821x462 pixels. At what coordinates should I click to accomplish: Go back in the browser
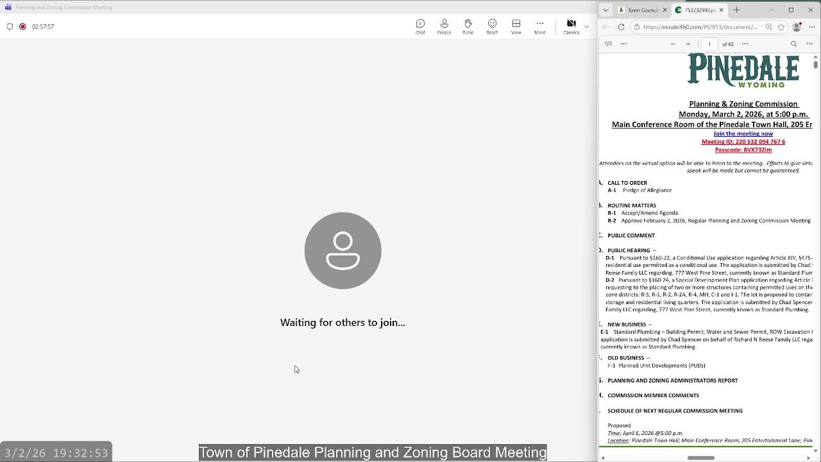point(606,27)
